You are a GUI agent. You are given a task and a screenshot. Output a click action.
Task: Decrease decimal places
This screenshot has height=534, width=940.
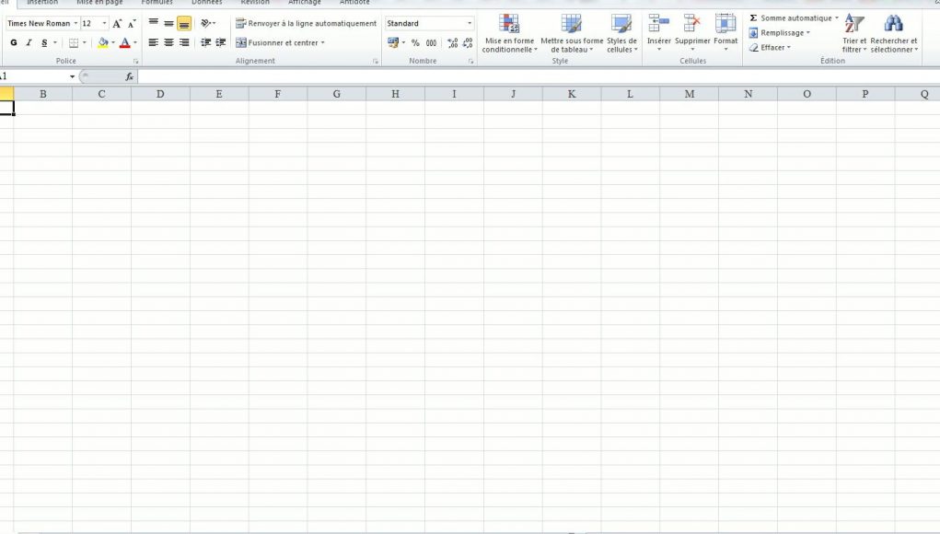coord(468,42)
